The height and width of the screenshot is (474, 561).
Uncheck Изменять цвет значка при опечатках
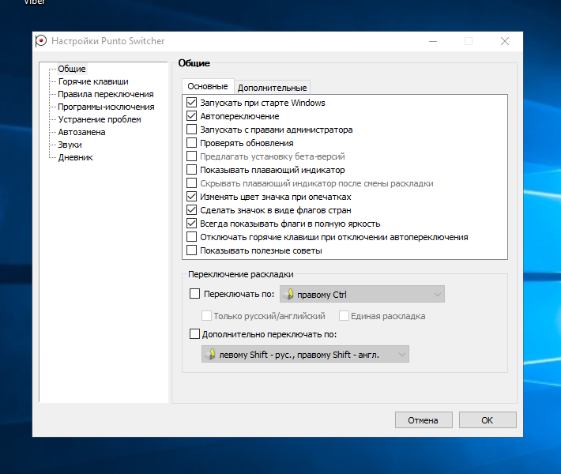click(191, 197)
